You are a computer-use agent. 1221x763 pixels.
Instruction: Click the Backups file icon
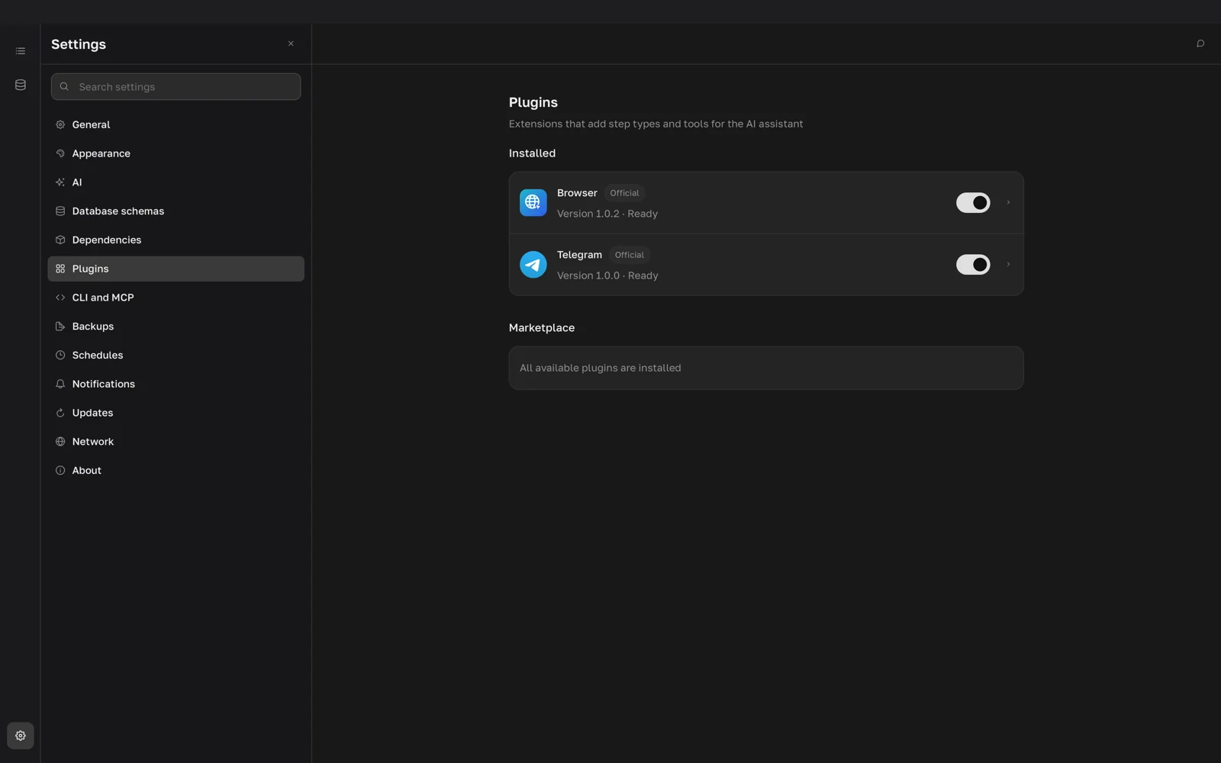pos(60,327)
